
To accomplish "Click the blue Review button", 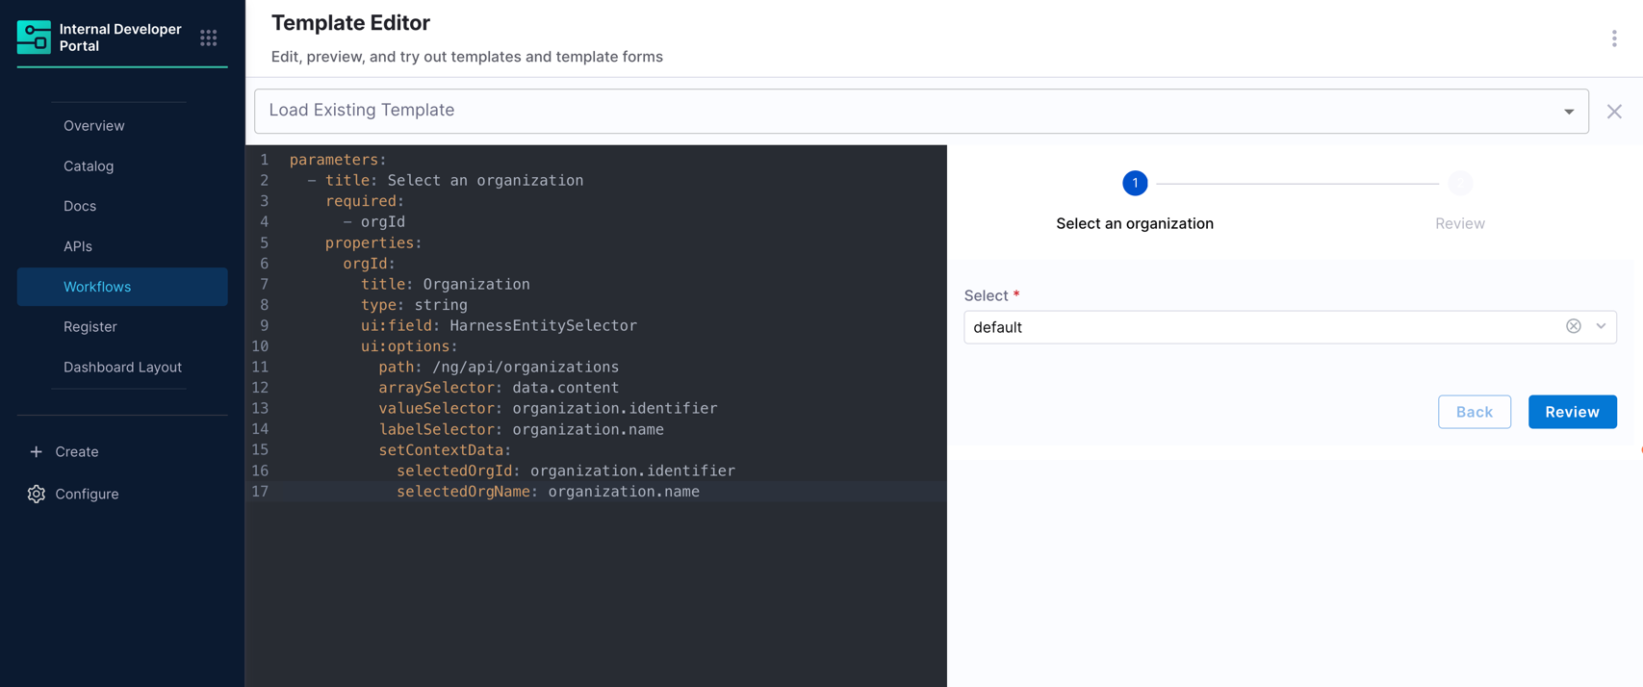I will pyautogui.click(x=1572, y=412).
